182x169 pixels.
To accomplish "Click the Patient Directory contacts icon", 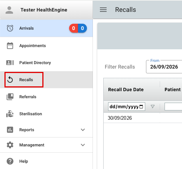I will coord(10,63).
